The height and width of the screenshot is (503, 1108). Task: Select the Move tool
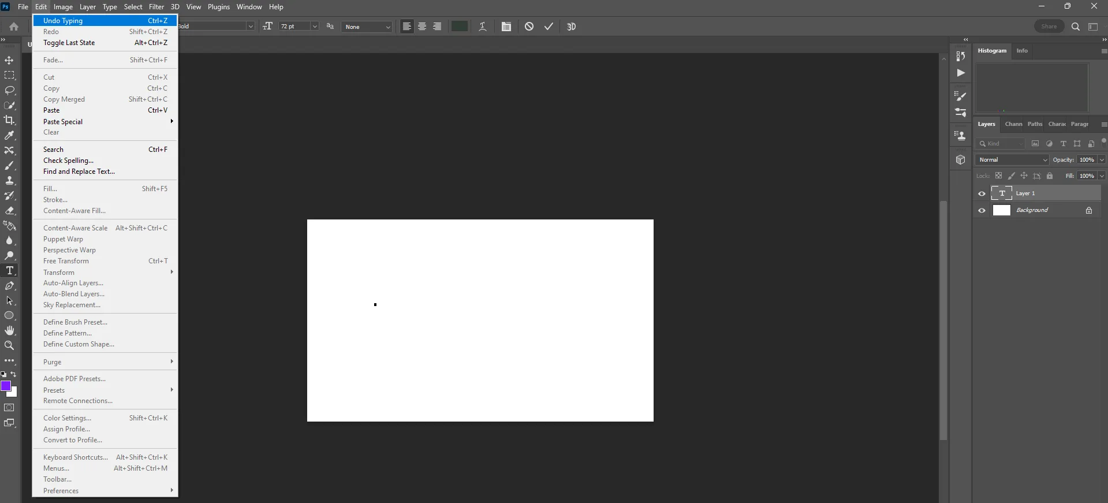pos(9,61)
